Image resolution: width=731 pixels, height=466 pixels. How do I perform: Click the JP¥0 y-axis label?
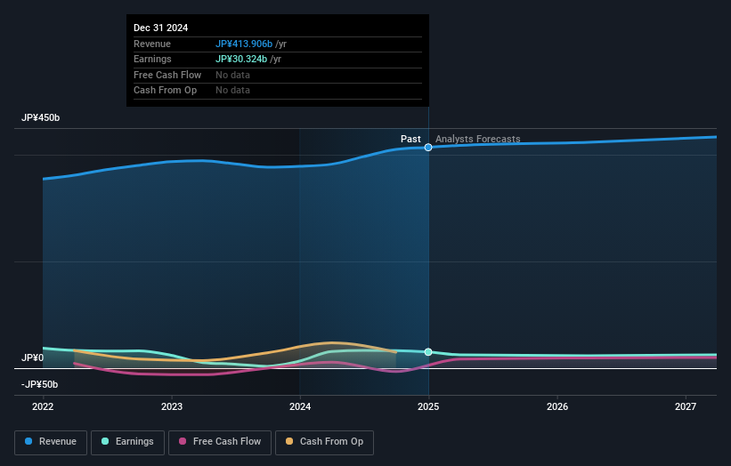(32, 358)
